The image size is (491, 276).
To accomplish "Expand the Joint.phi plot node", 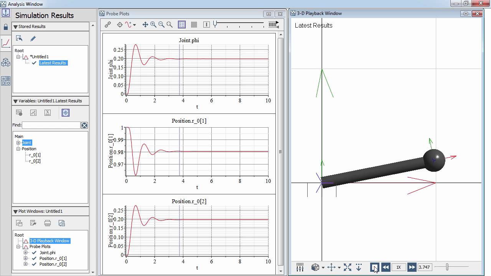I will 26,253.
